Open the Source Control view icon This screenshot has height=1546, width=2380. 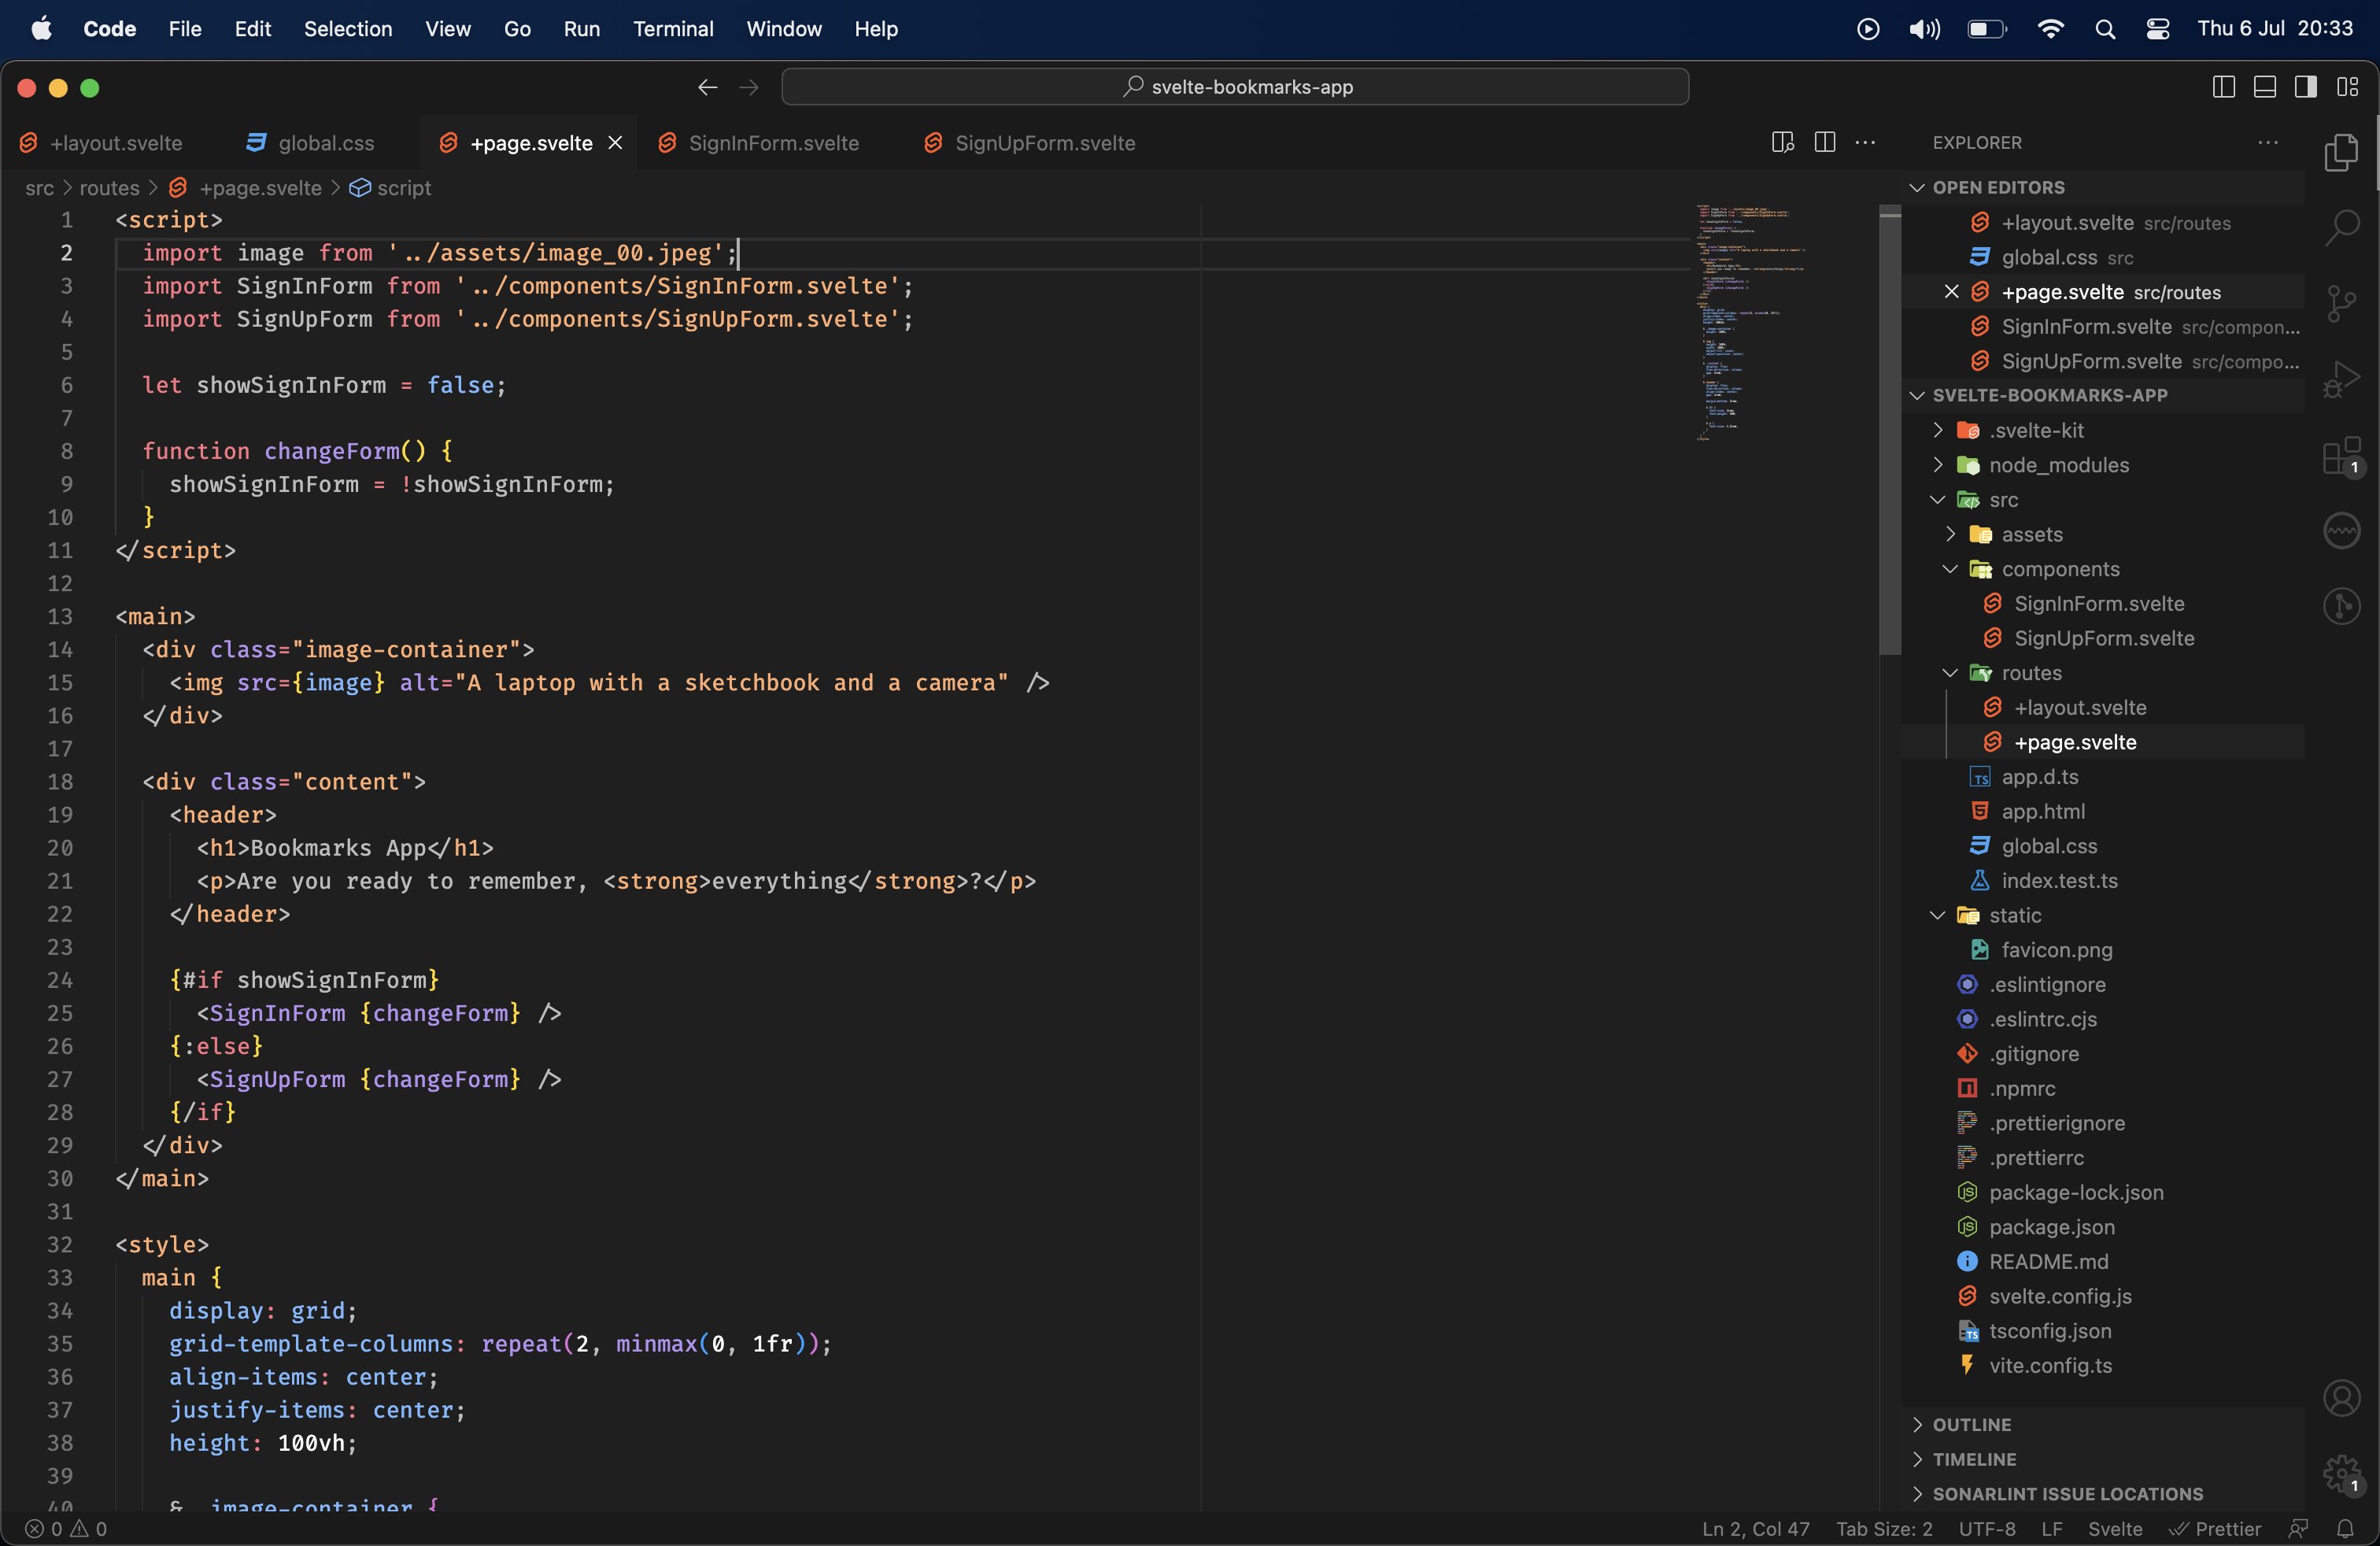[2342, 304]
